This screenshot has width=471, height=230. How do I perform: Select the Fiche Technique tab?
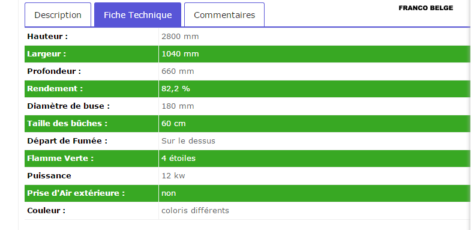point(137,15)
